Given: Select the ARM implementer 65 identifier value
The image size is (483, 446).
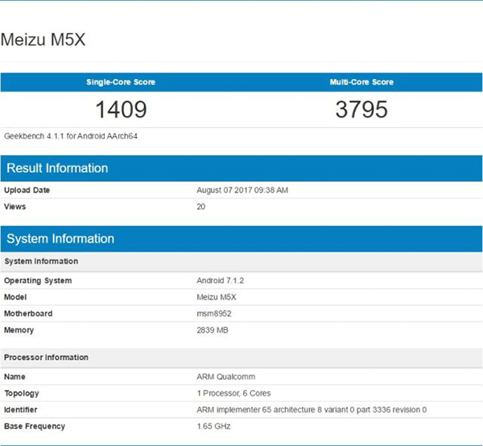Looking at the screenshot, I should 312,410.
